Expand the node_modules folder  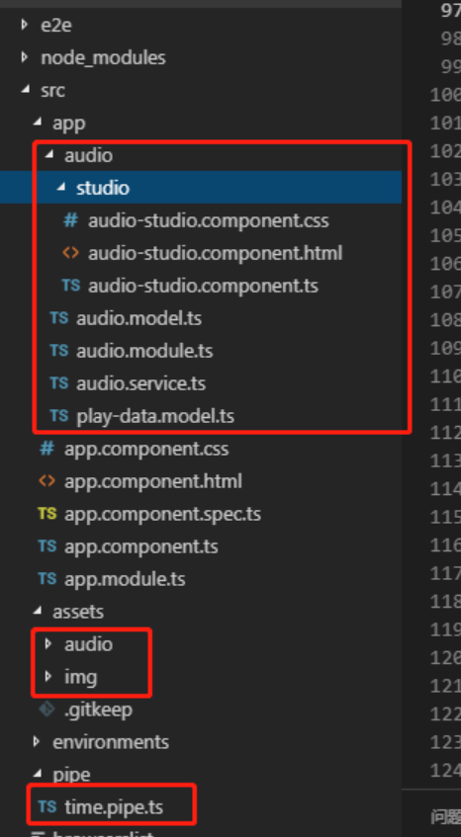point(24,57)
